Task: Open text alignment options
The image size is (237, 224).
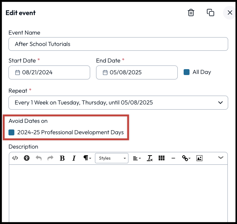Action: 137,158
